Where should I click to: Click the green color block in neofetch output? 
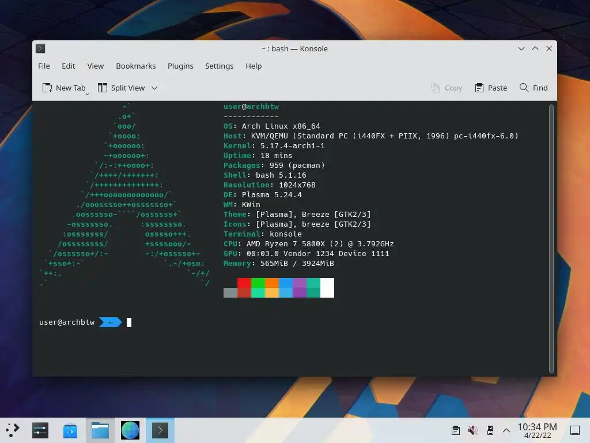(x=258, y=288)
